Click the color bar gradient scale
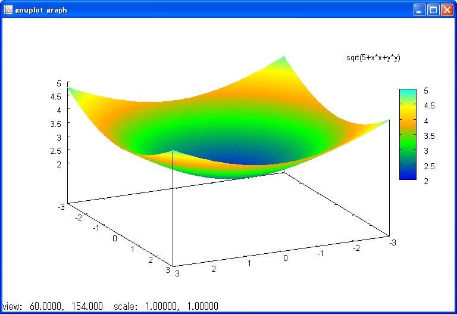Viewport: 457px width, 314px height. [x=408, y=134]
